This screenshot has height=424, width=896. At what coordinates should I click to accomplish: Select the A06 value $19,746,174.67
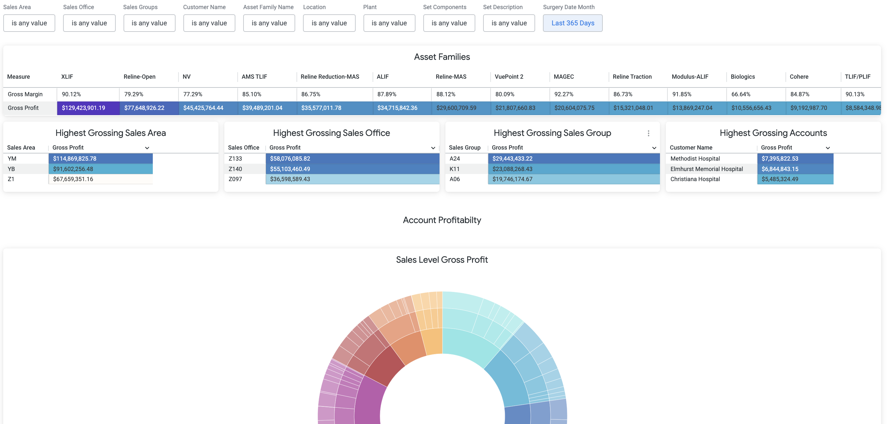coord(512,179)
